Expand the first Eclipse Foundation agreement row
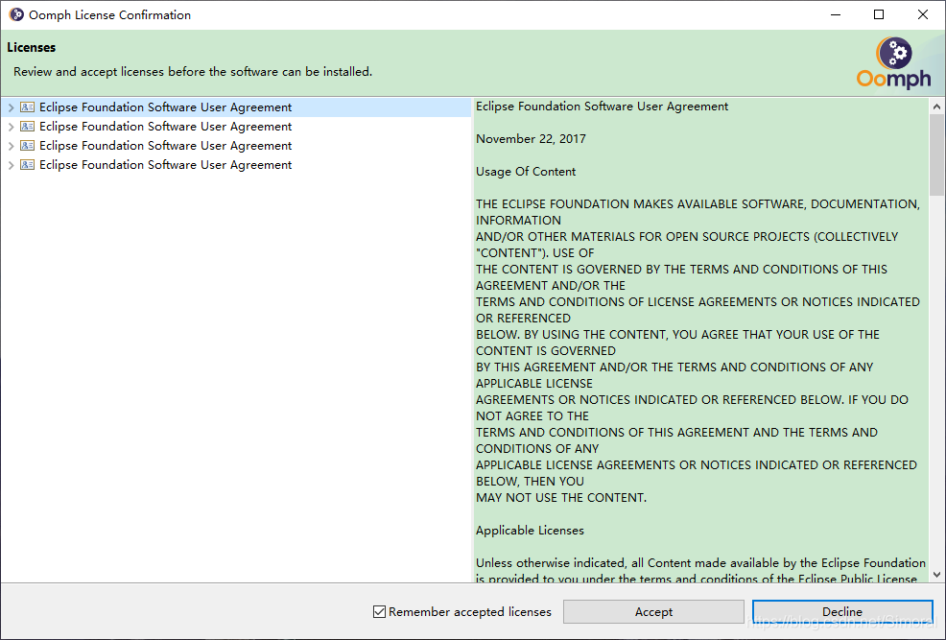946x640 pixels. coord(11,108)
